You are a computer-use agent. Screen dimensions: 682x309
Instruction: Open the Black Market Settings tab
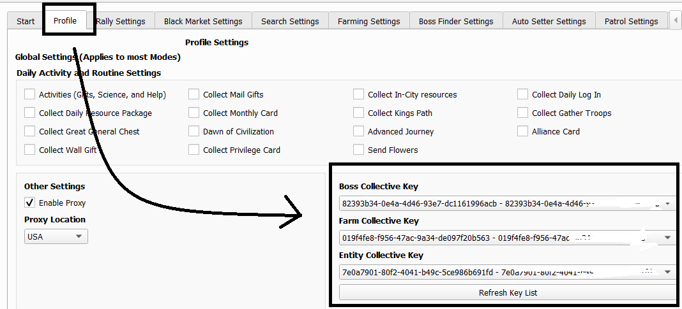point(203,21)
